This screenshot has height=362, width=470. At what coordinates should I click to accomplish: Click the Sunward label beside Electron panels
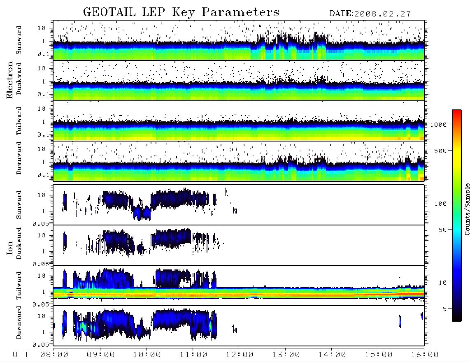tap(19, 40)
